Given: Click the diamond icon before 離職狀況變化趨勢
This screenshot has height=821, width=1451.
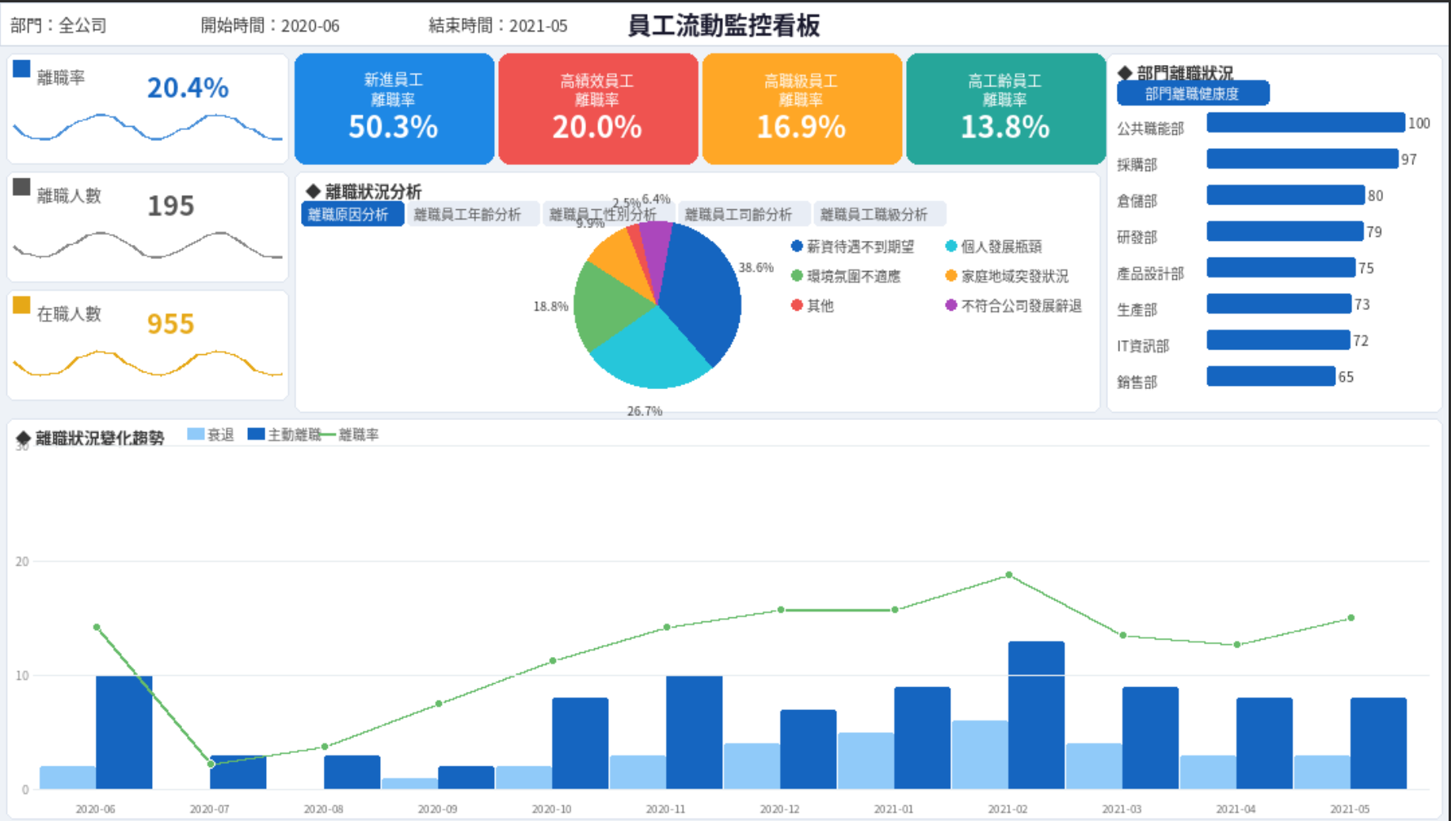Looking at the screenshot, I should point(23,438).
